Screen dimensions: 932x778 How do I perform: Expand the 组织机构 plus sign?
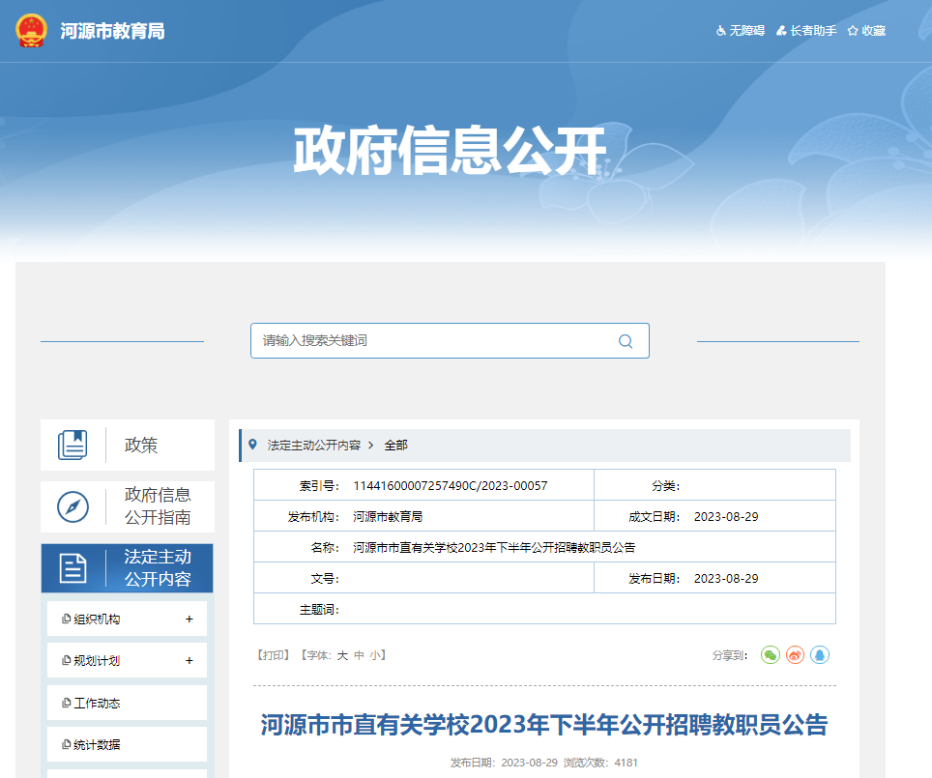pos(189,620)
